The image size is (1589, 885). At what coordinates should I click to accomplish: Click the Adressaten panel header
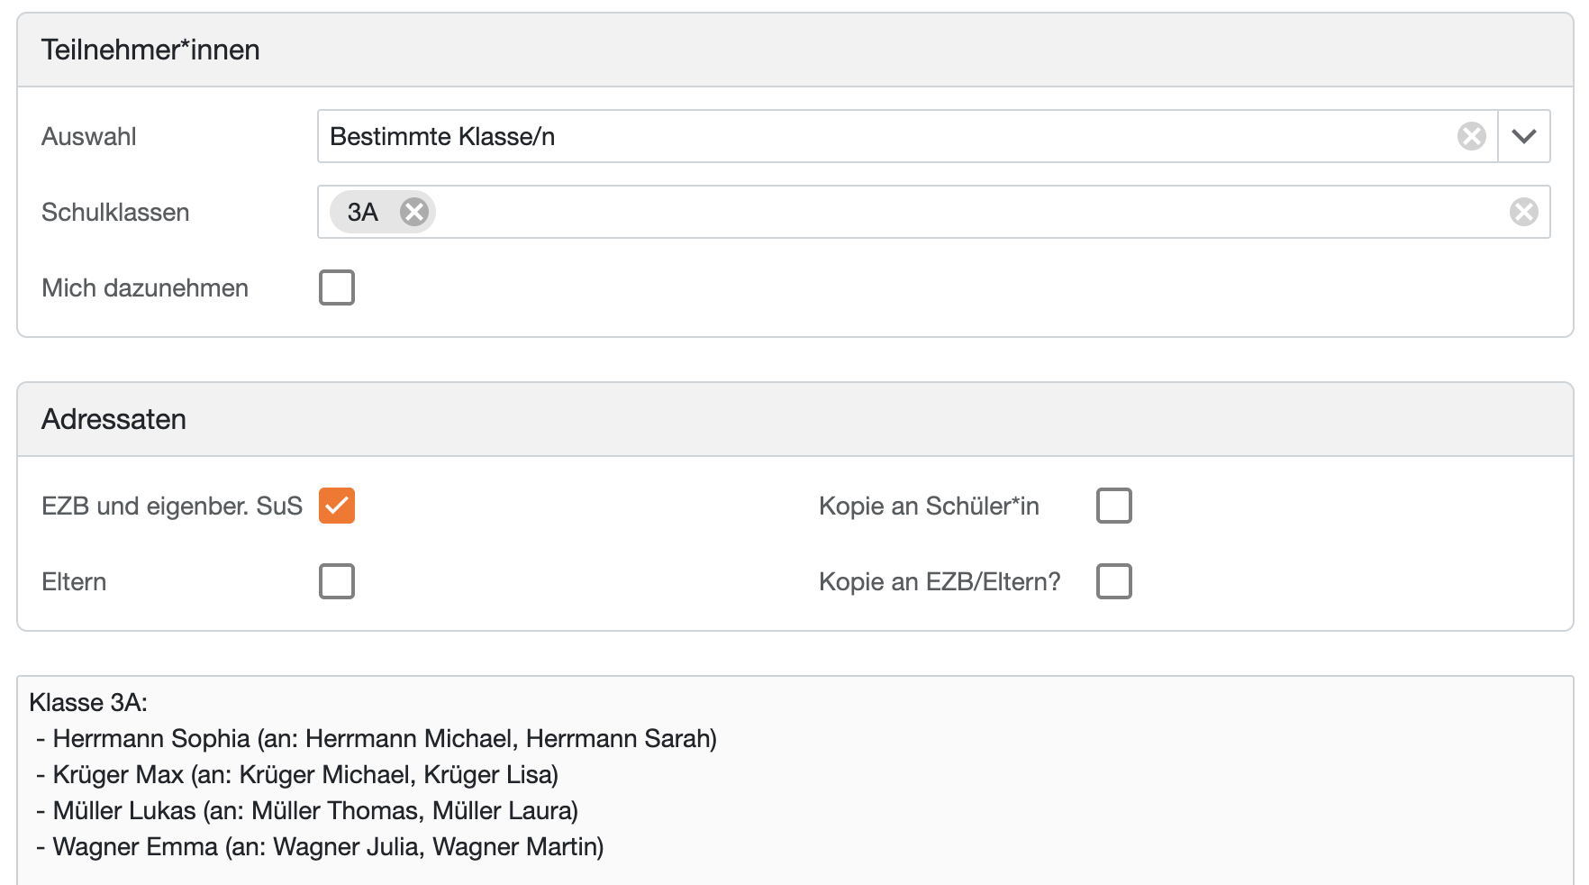(114, 419)
